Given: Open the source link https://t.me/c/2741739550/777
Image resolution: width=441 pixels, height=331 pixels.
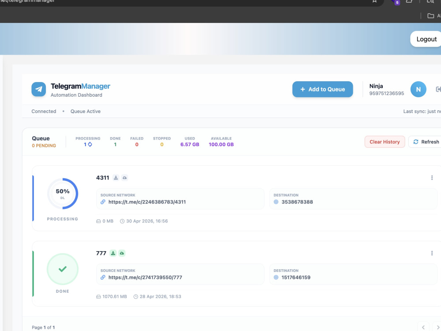Looking at the screenshot, I should click(x=145, y=277).
